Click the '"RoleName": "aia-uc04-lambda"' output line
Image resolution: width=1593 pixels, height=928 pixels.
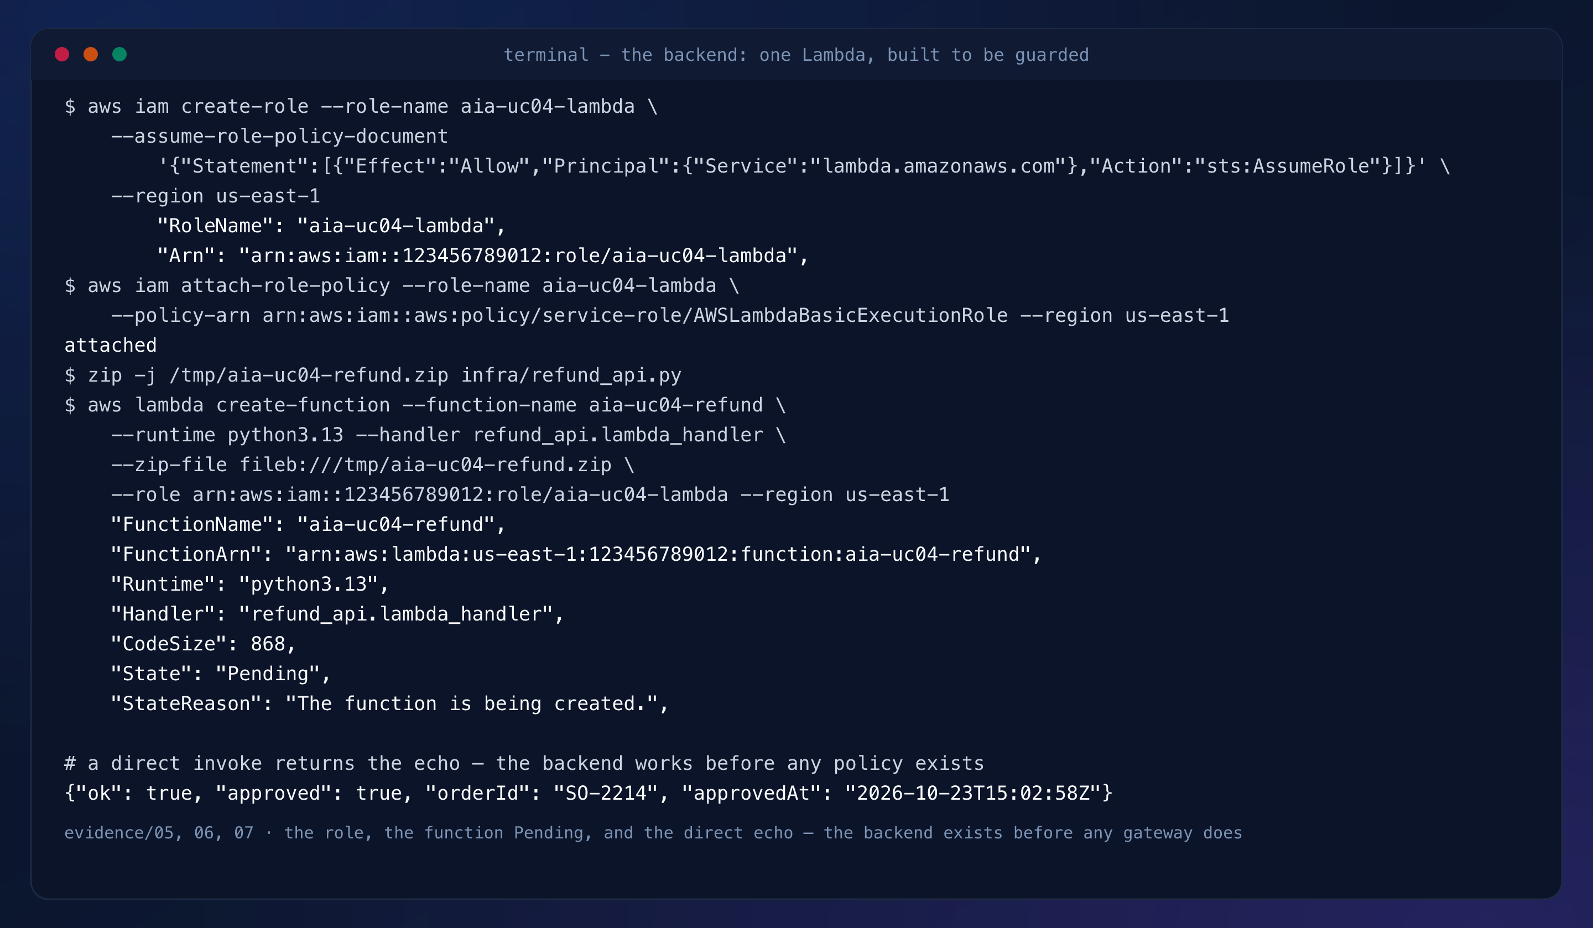(x=331, y=226)
